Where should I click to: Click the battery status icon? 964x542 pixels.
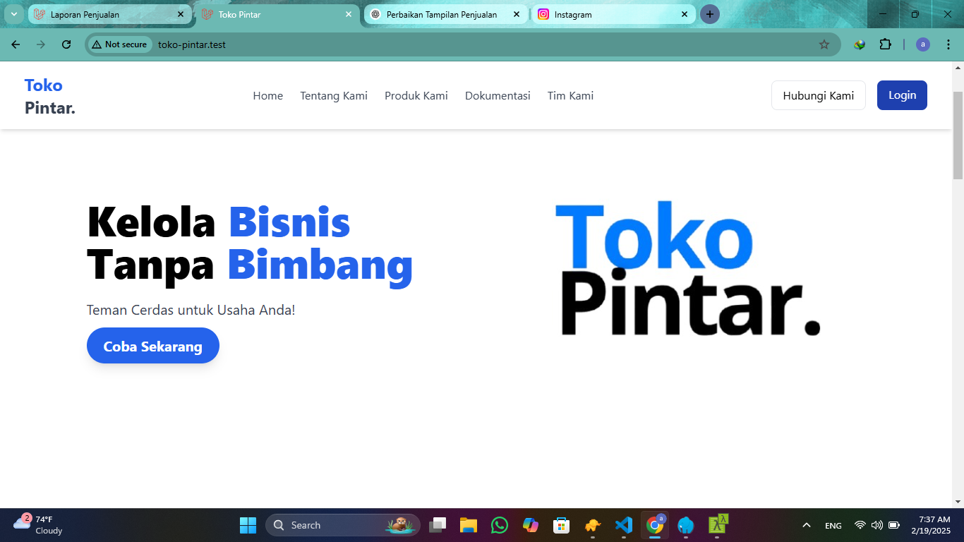tap(894, 525)
